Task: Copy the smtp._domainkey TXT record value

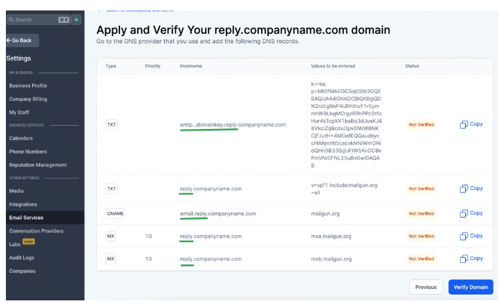Action: point(471,124)
